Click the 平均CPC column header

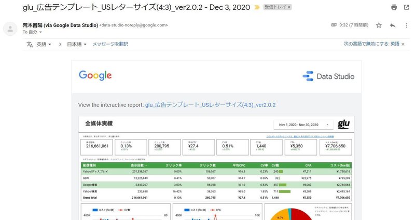[239, 165]
